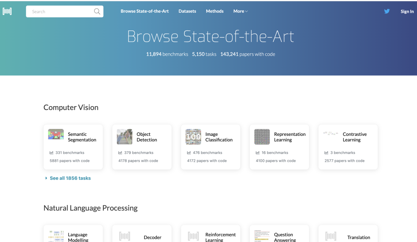This screenshot has width=417, height=242.
Task: Click the Papers with Code logo
Action: click(7, 11)
